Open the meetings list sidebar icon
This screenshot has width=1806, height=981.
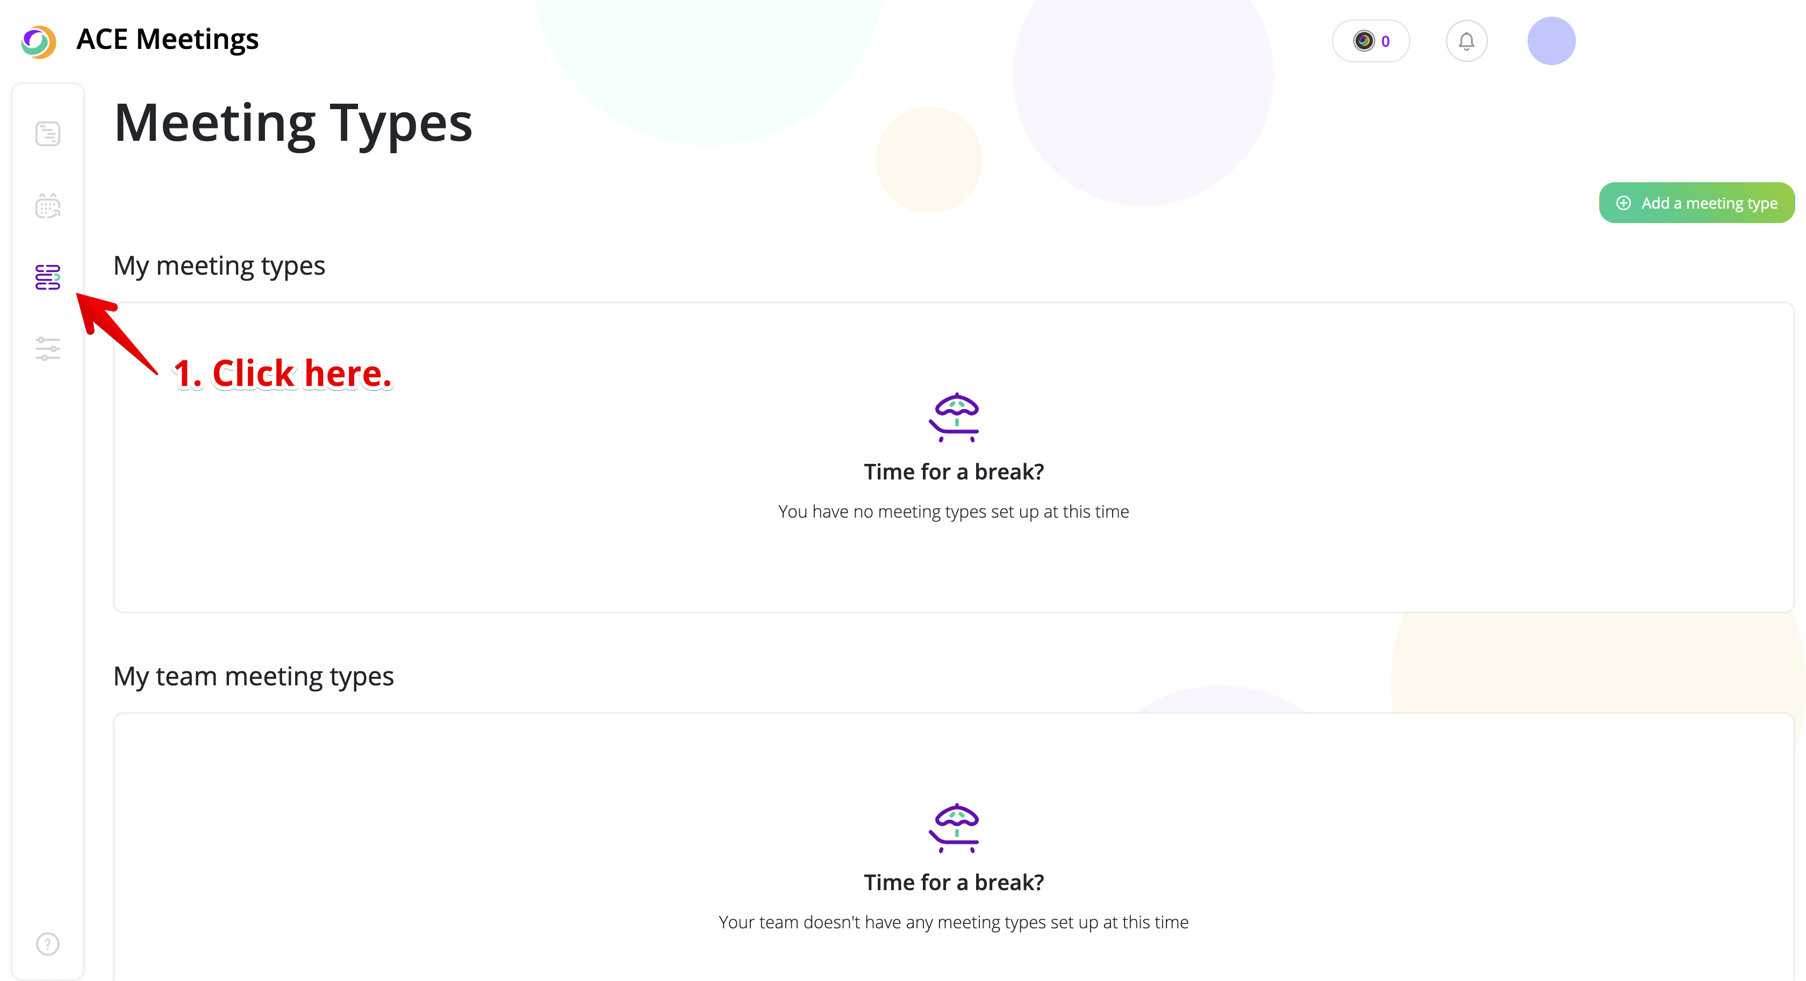tap(48, 134)
